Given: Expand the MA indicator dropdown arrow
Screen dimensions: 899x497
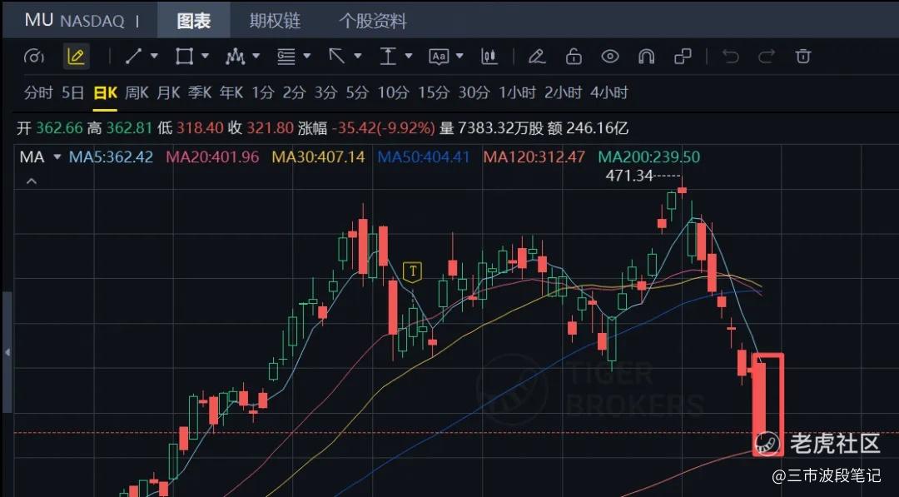Looking at the screenshot, I should [57, 157].
